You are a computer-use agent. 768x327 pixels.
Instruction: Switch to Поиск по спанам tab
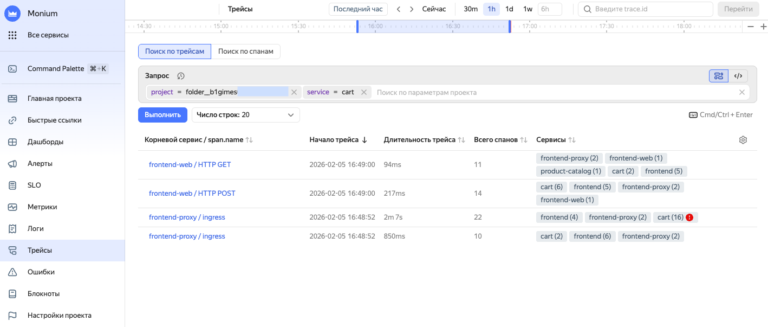point(245,52)
